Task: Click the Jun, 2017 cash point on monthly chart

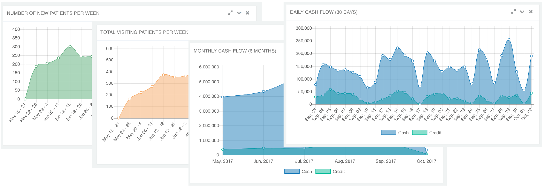Action: [263, 91]
